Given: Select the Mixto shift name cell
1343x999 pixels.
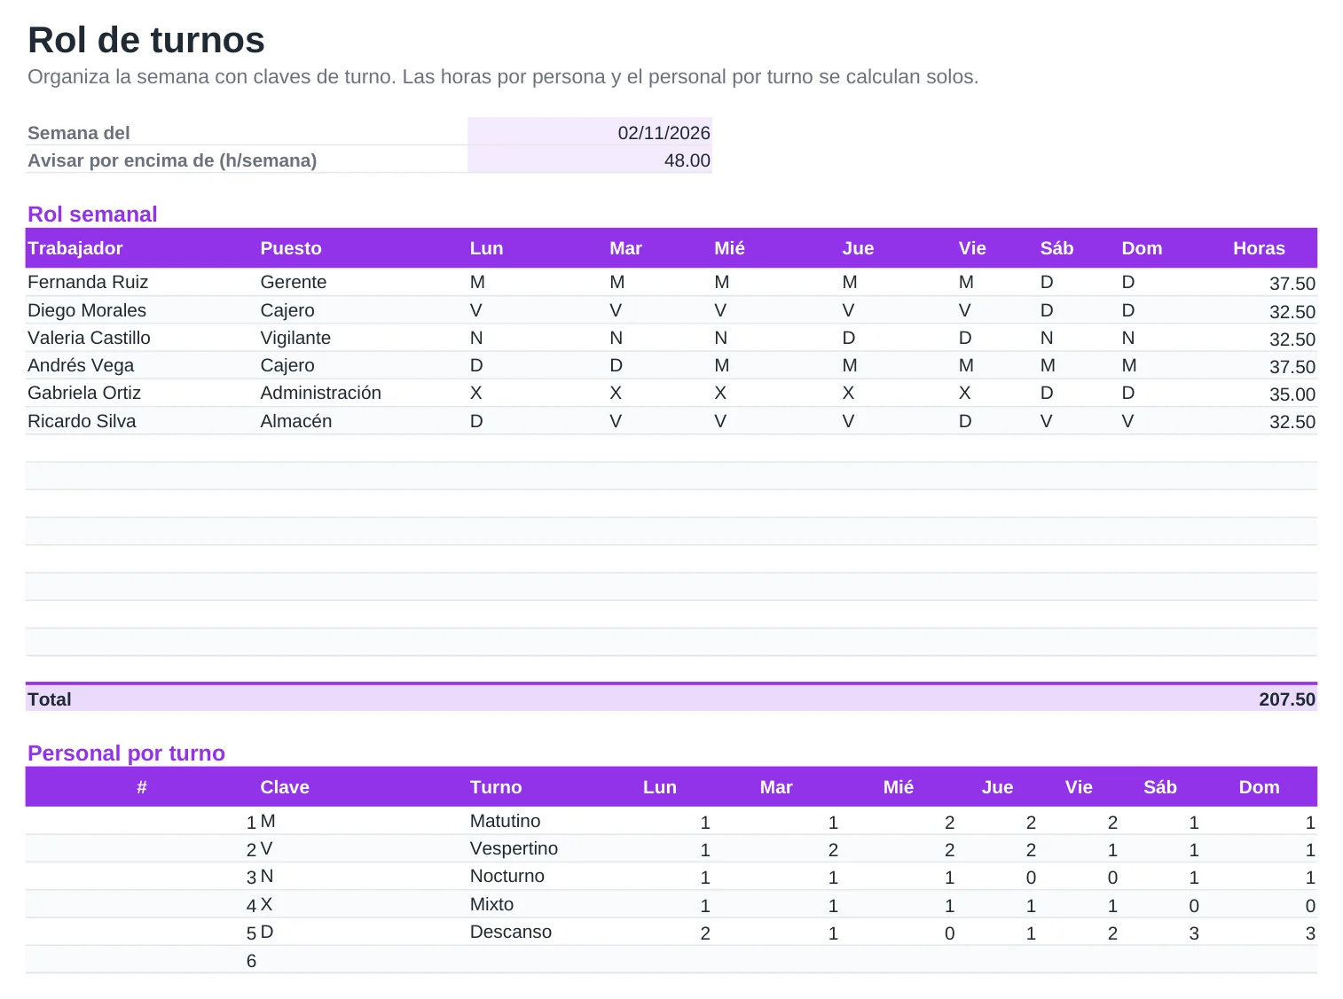Looking at the screenshot, I should click(491, 904).
